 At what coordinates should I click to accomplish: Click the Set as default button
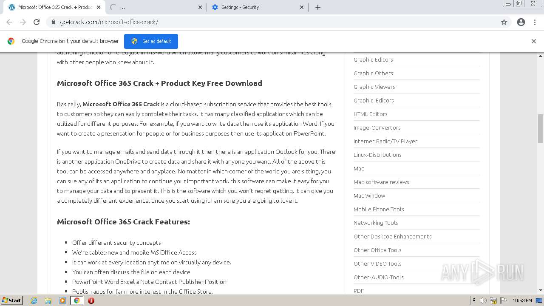[151, 41]
